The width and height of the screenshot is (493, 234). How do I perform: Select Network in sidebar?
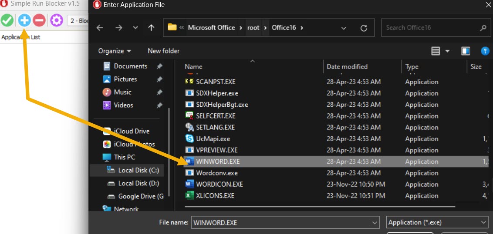126,209
